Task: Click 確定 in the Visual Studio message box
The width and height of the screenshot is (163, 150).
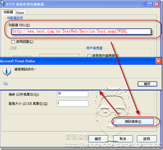Action: click(x=147, y=84)
